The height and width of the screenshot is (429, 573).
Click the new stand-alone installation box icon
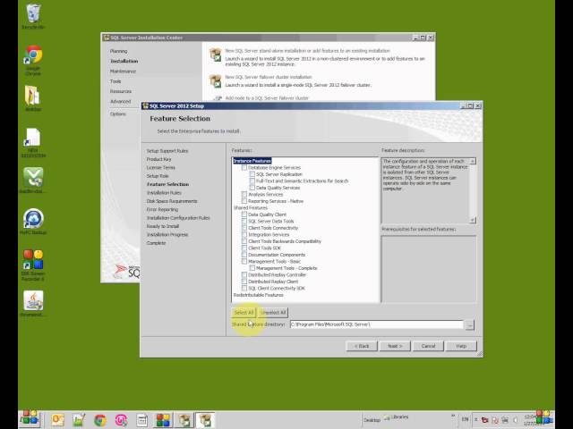[215, 55]
